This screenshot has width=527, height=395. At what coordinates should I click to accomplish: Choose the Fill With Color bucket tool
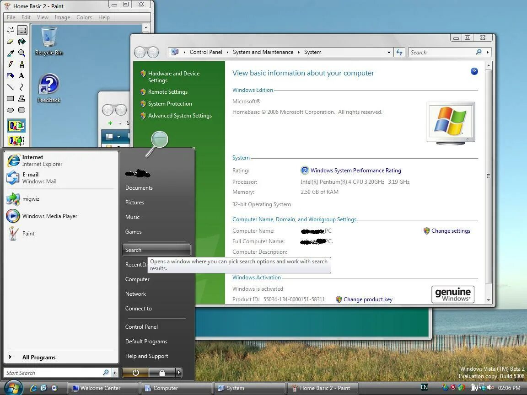coord(22,42)
